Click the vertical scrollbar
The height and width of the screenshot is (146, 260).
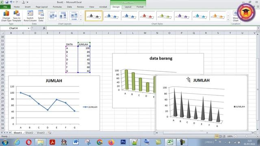tap(258, 89)
